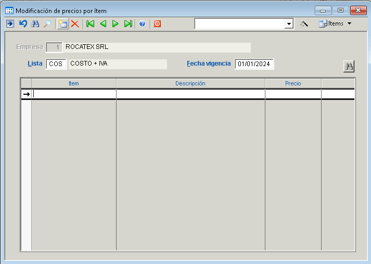The height and width of the screenshot is (264, 371).
Task: Delete record with red X icon
Action: point(75,24)
